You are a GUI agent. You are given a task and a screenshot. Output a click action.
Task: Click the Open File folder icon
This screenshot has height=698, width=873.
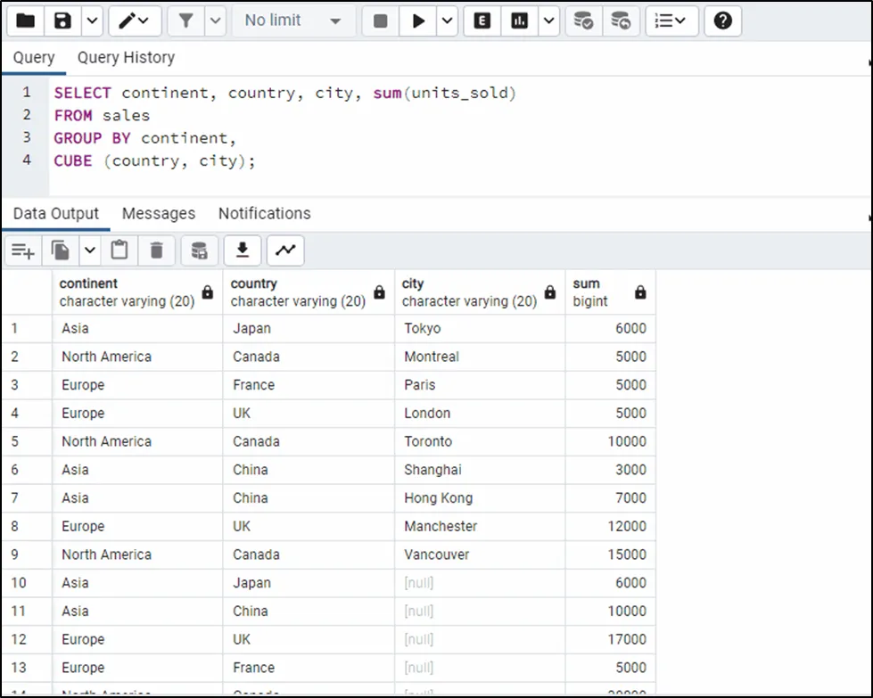pos(26,21)
